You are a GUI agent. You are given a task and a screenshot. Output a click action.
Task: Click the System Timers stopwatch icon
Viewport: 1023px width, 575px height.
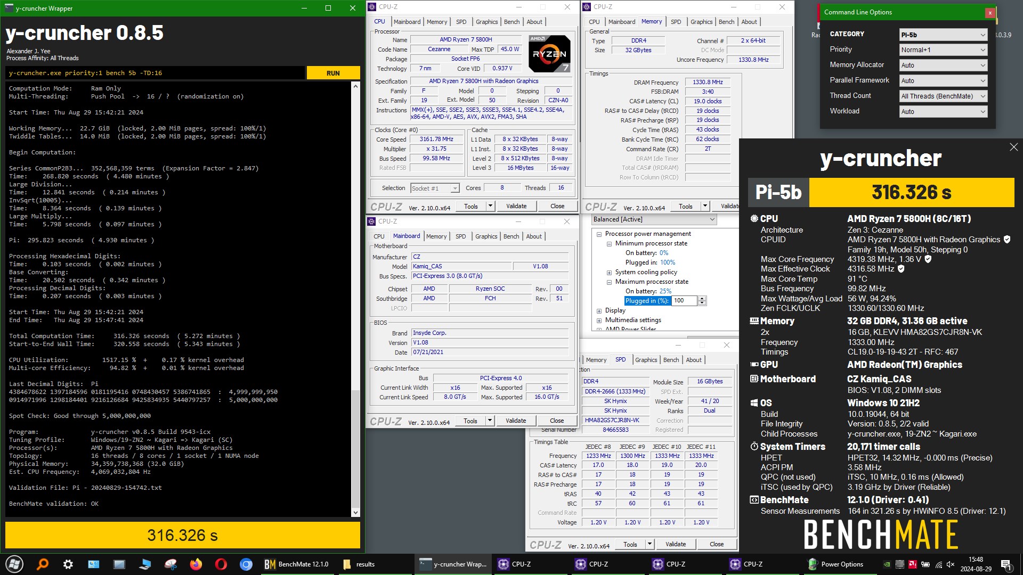coord(754,447)
